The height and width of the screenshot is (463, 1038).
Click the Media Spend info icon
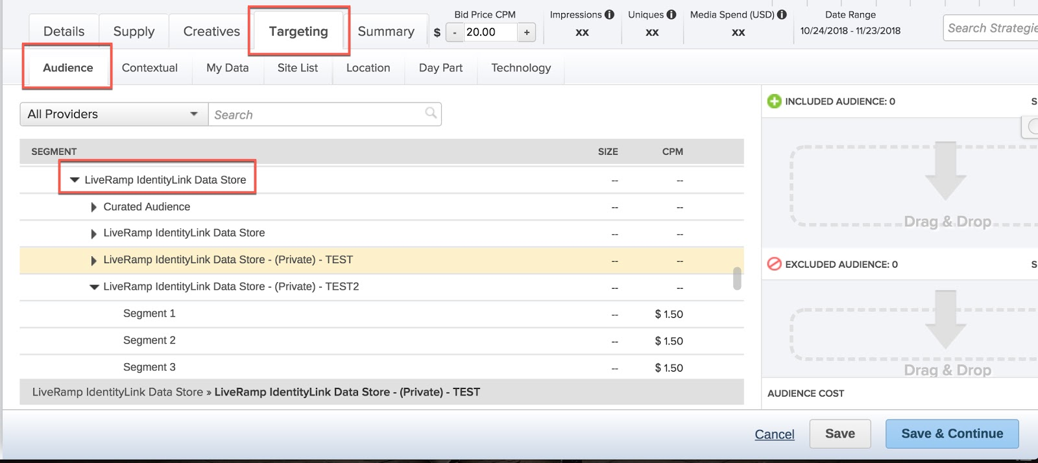[x=782, y=14]
